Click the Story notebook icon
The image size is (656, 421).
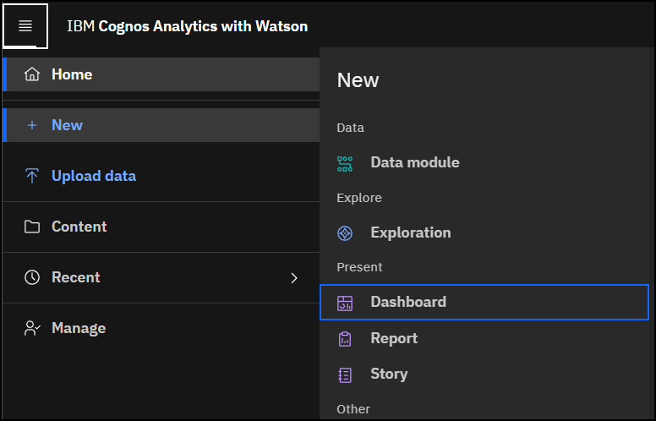[x=345, y=375]
